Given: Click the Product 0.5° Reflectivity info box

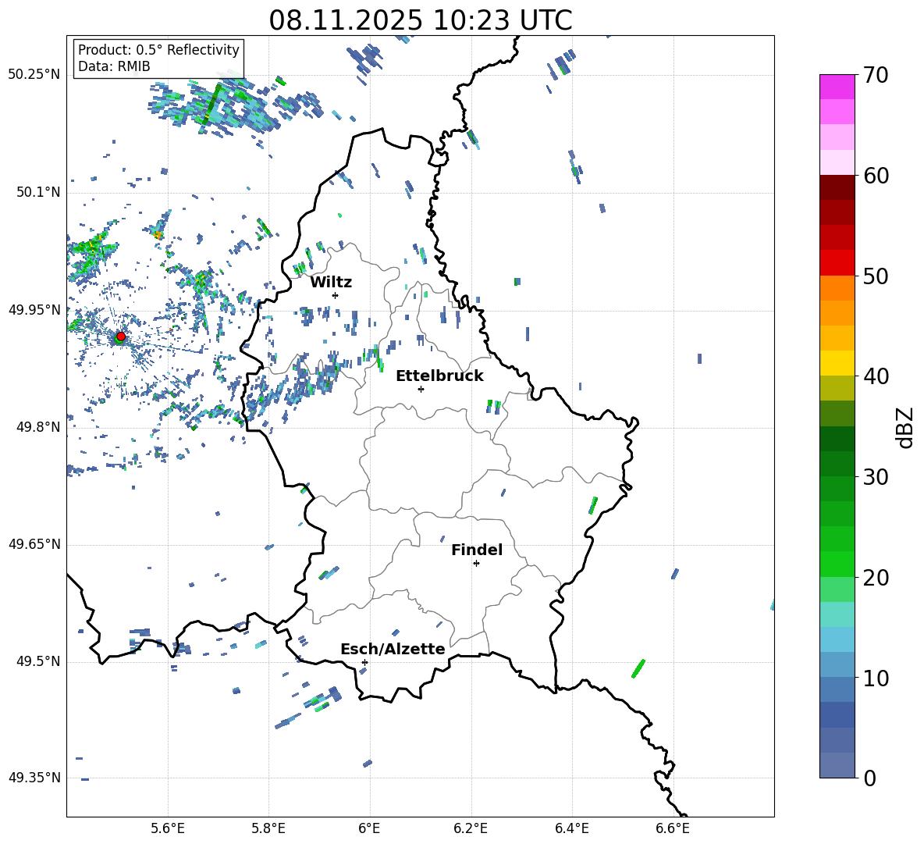Looking at the screenshot, I should tap(158, 59).
